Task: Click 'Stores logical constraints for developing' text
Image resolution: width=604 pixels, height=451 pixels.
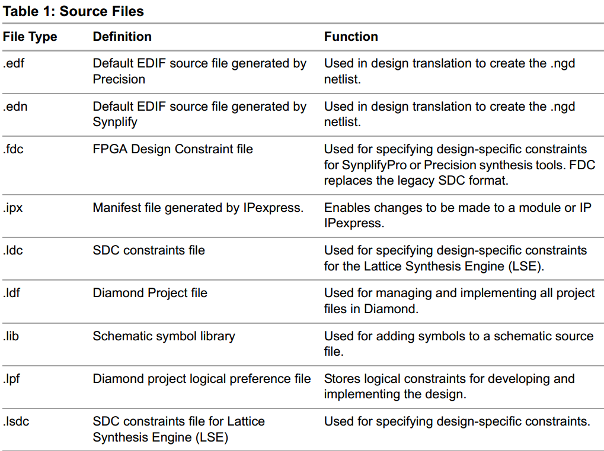Action: [449, 379]
